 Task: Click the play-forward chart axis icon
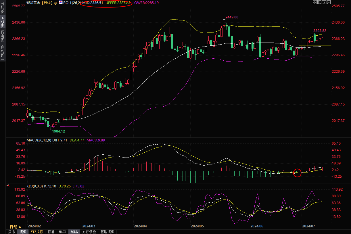(x=324, y=2)
